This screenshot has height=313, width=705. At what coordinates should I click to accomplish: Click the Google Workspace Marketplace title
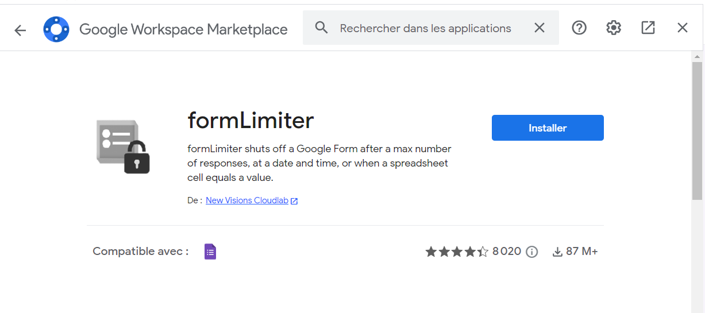(x=183, y=29)
